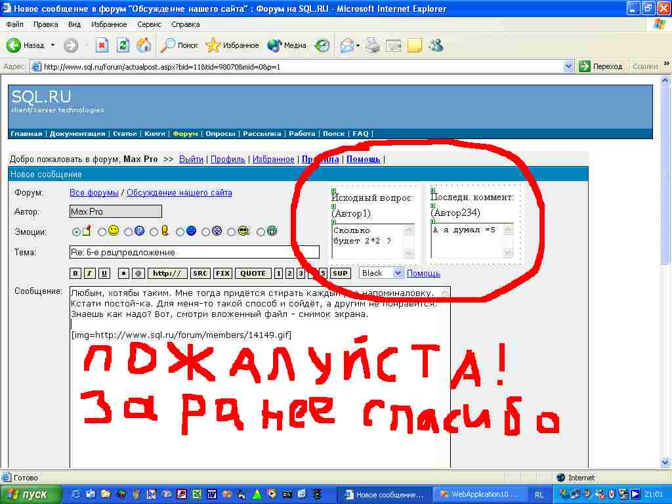Click the Новое сообщение taskbar button

point(385,495)
